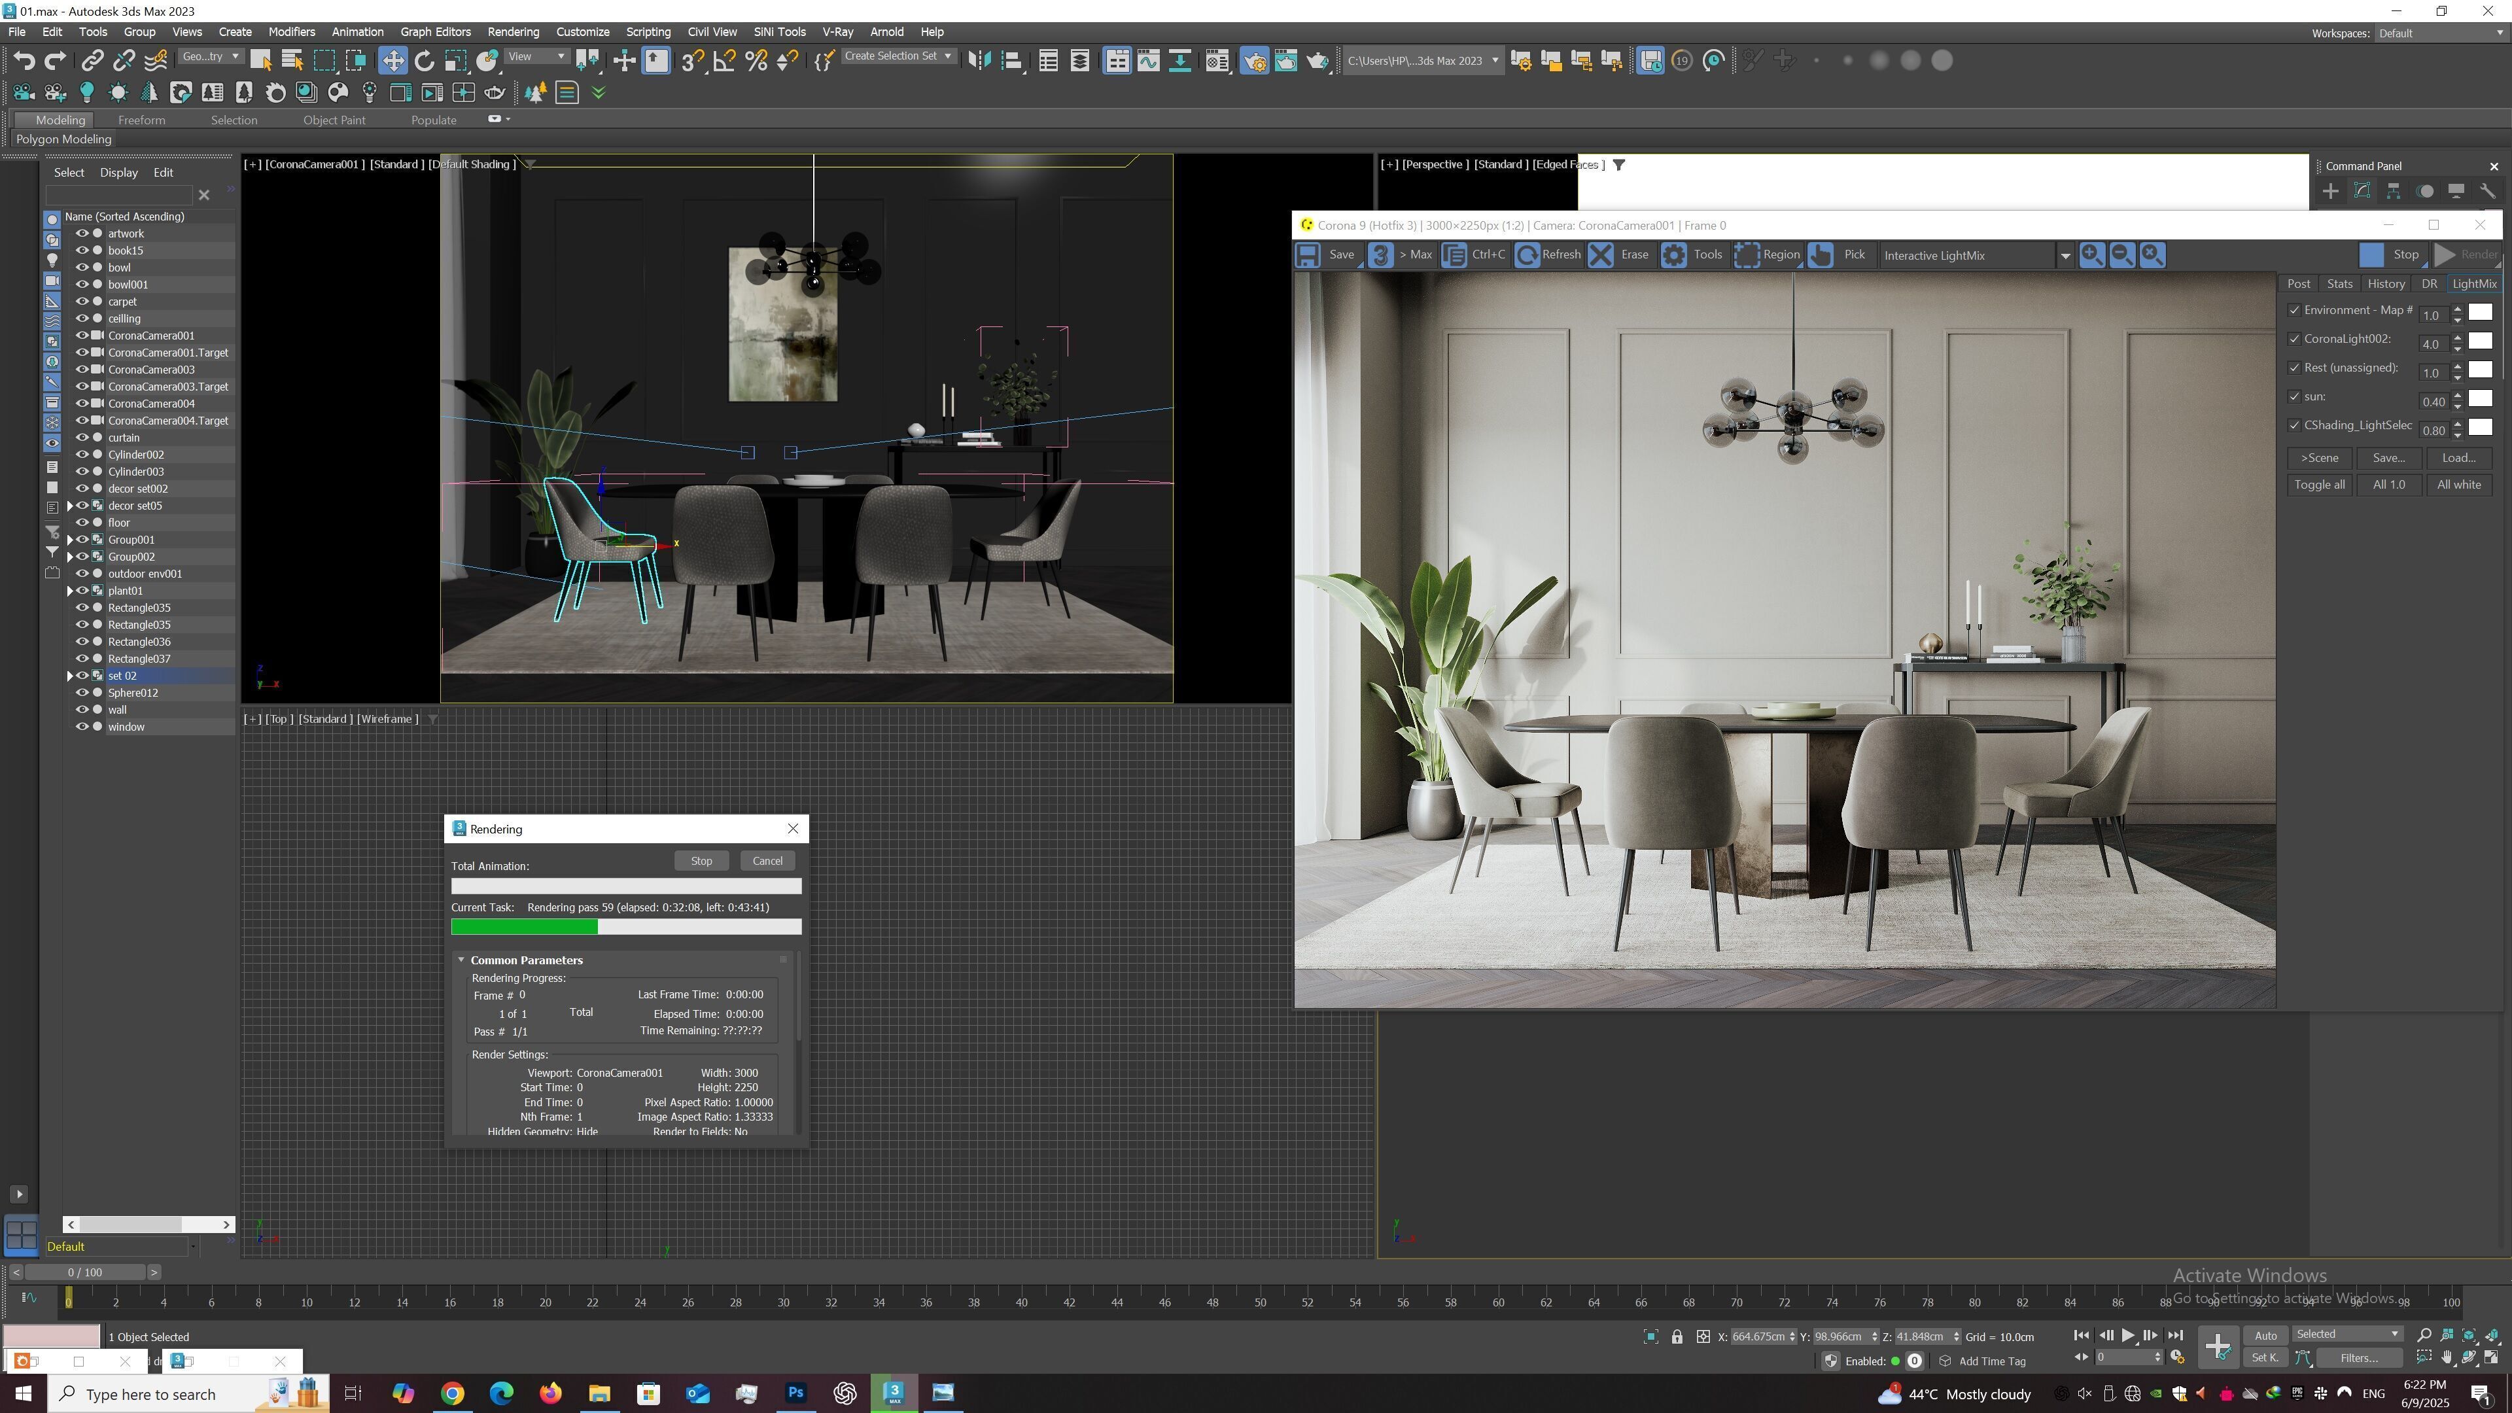Toggle CoronaLight002 LightMix checkbox

coord(2294,340)
